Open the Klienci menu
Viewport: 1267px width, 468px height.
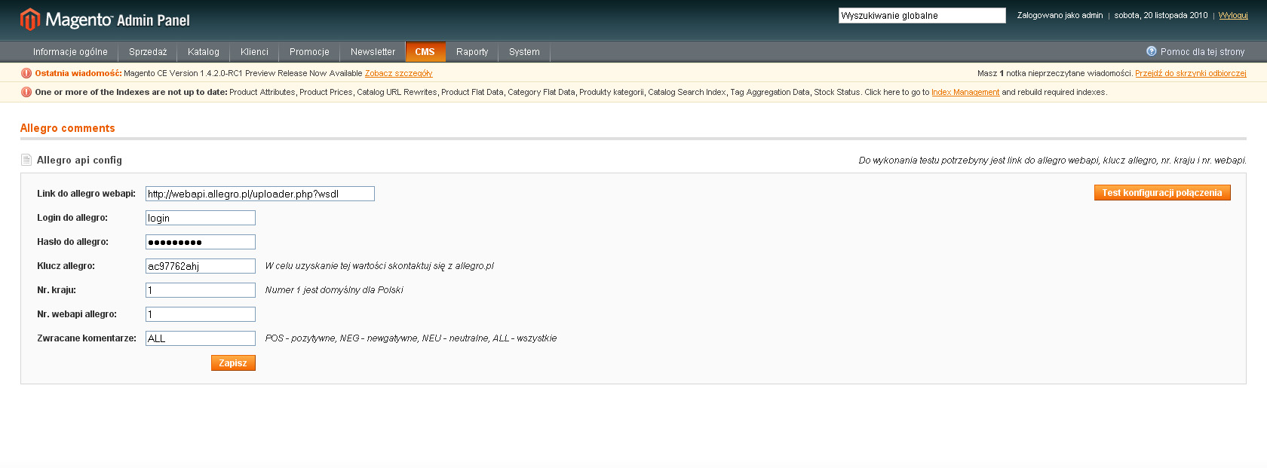pyautogui.click(x=254, y=52)
